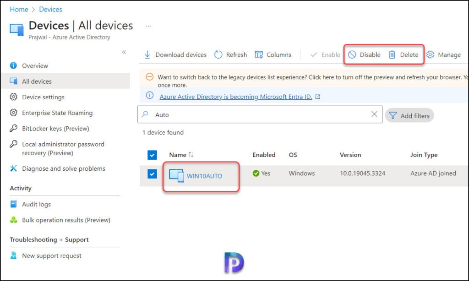Image resolution: width=469 pixels, height=281 pixels.
Task: Click version 10.0.19045.3324 cell
Action: [363, 173]
